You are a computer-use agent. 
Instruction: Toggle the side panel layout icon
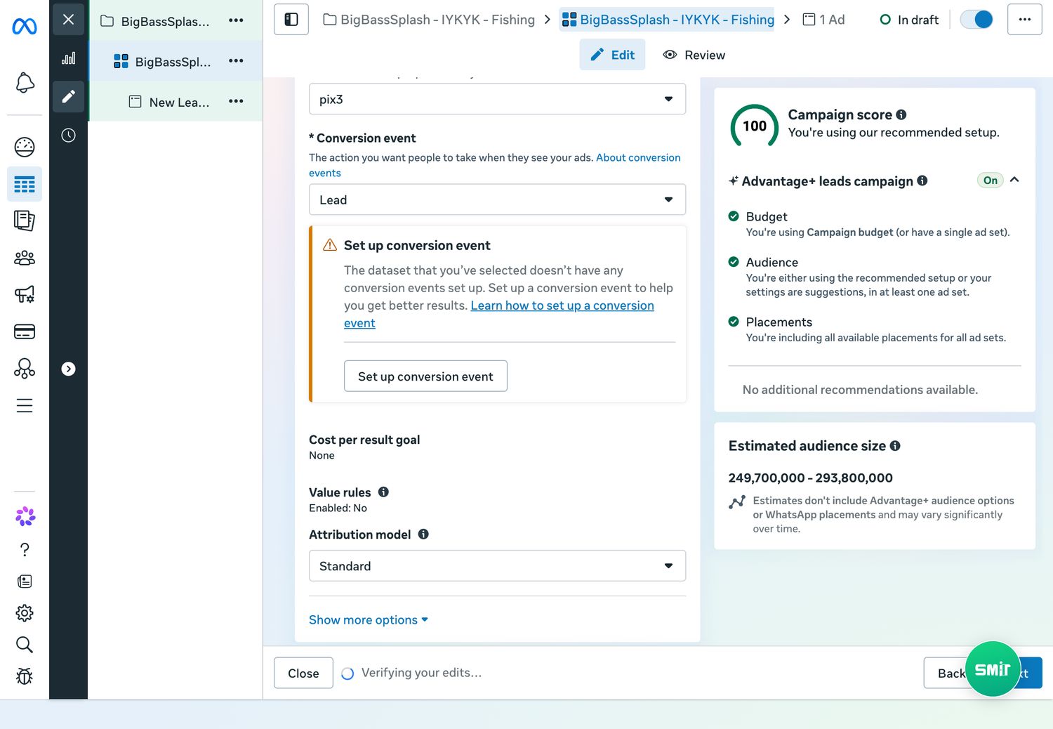291,20
